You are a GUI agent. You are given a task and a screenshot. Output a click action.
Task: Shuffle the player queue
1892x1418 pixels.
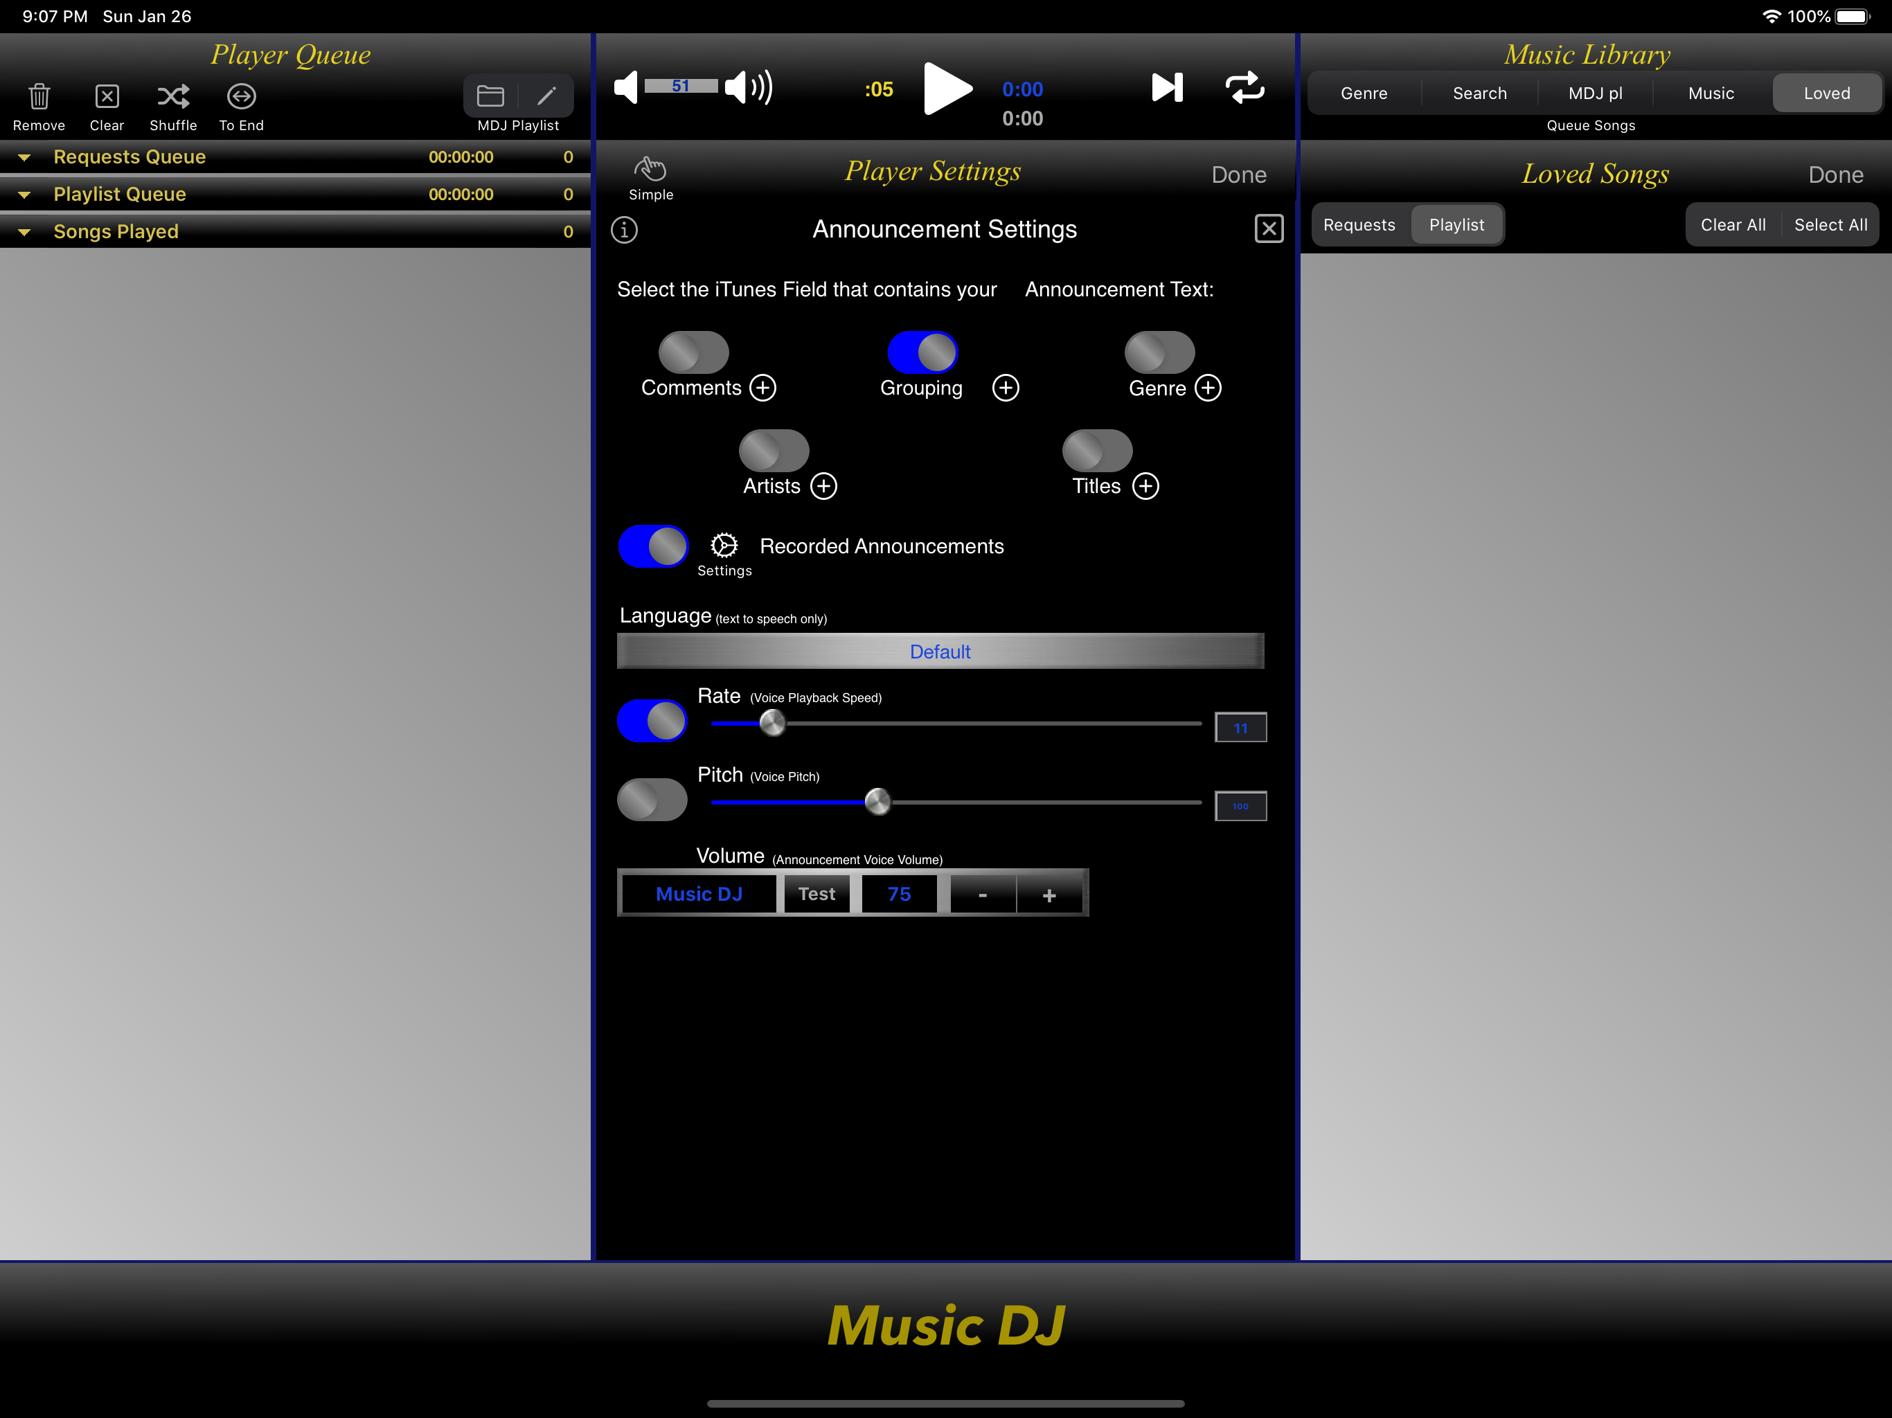172,97
